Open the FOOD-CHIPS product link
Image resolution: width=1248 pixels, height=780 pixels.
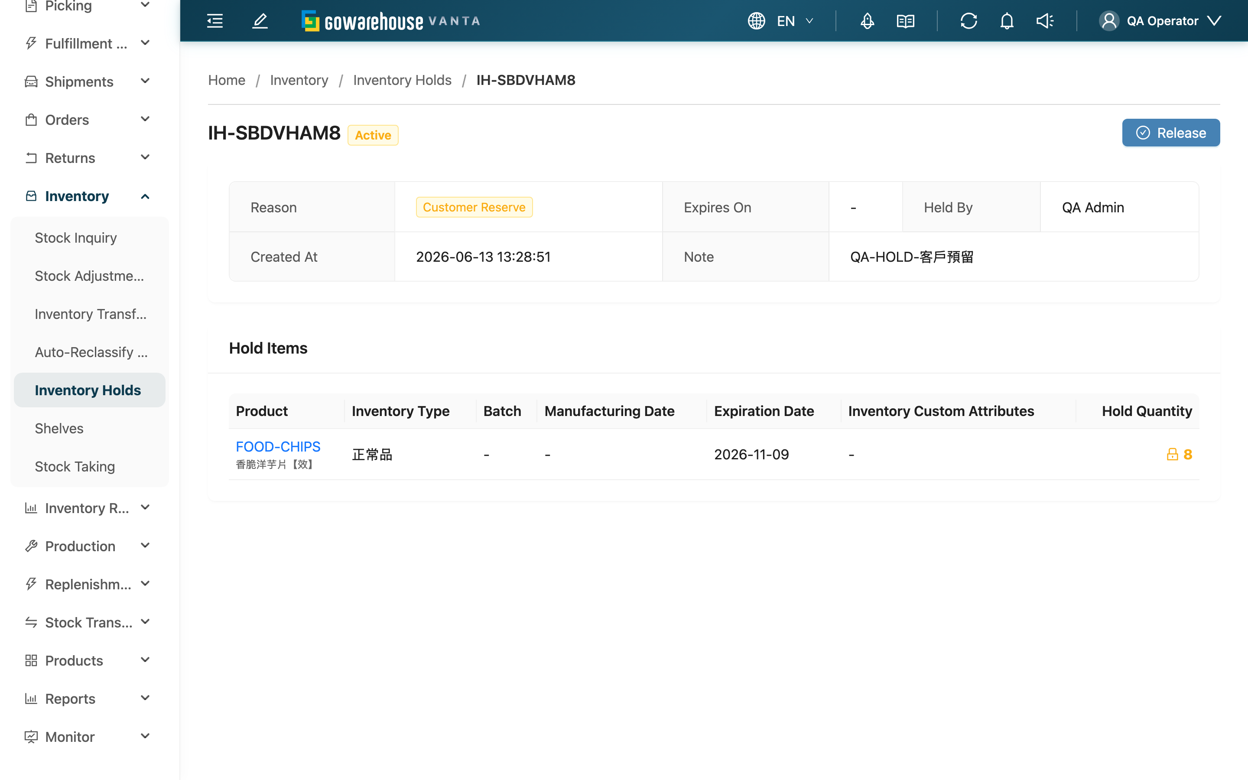278,446
